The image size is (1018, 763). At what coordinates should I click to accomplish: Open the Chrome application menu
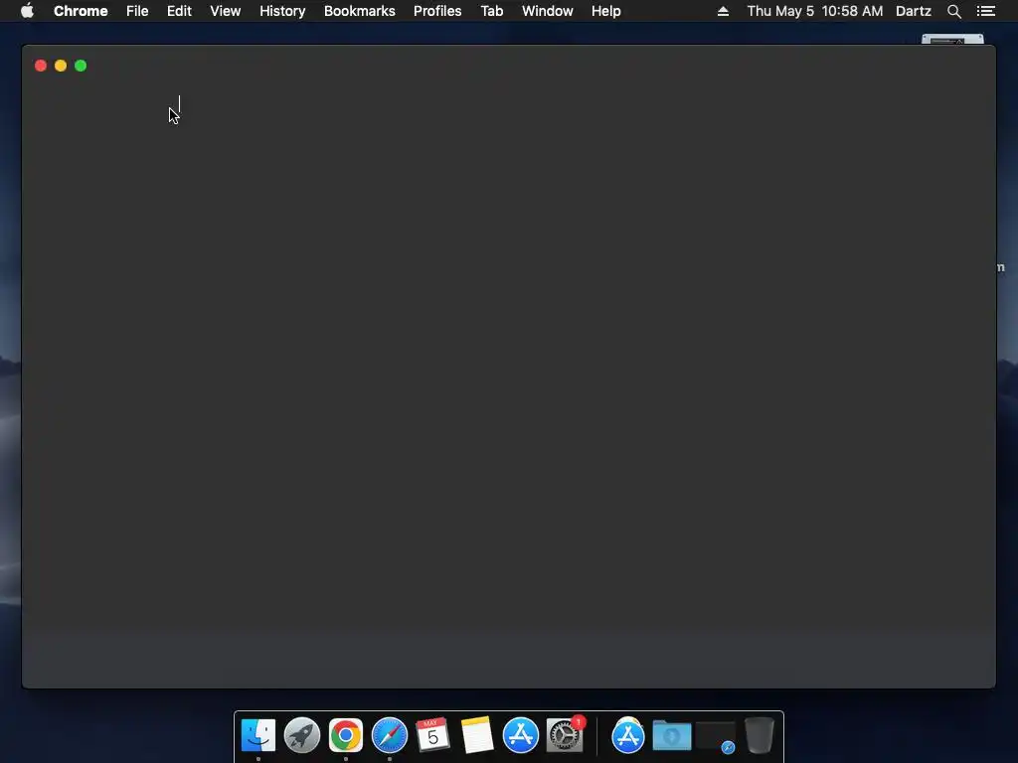[81, 11]
